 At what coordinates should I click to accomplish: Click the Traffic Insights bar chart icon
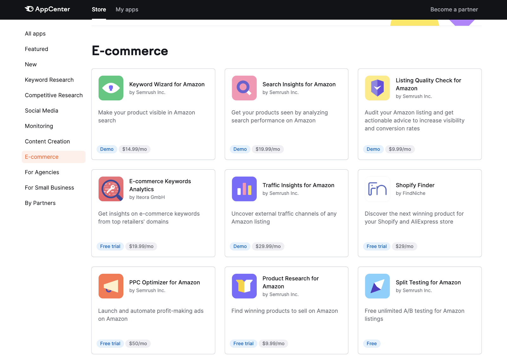244,189
